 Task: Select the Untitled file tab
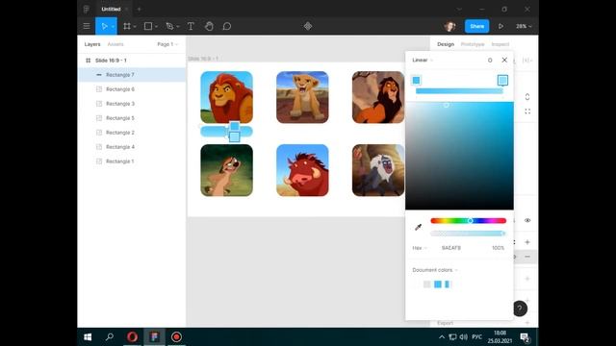112,9
